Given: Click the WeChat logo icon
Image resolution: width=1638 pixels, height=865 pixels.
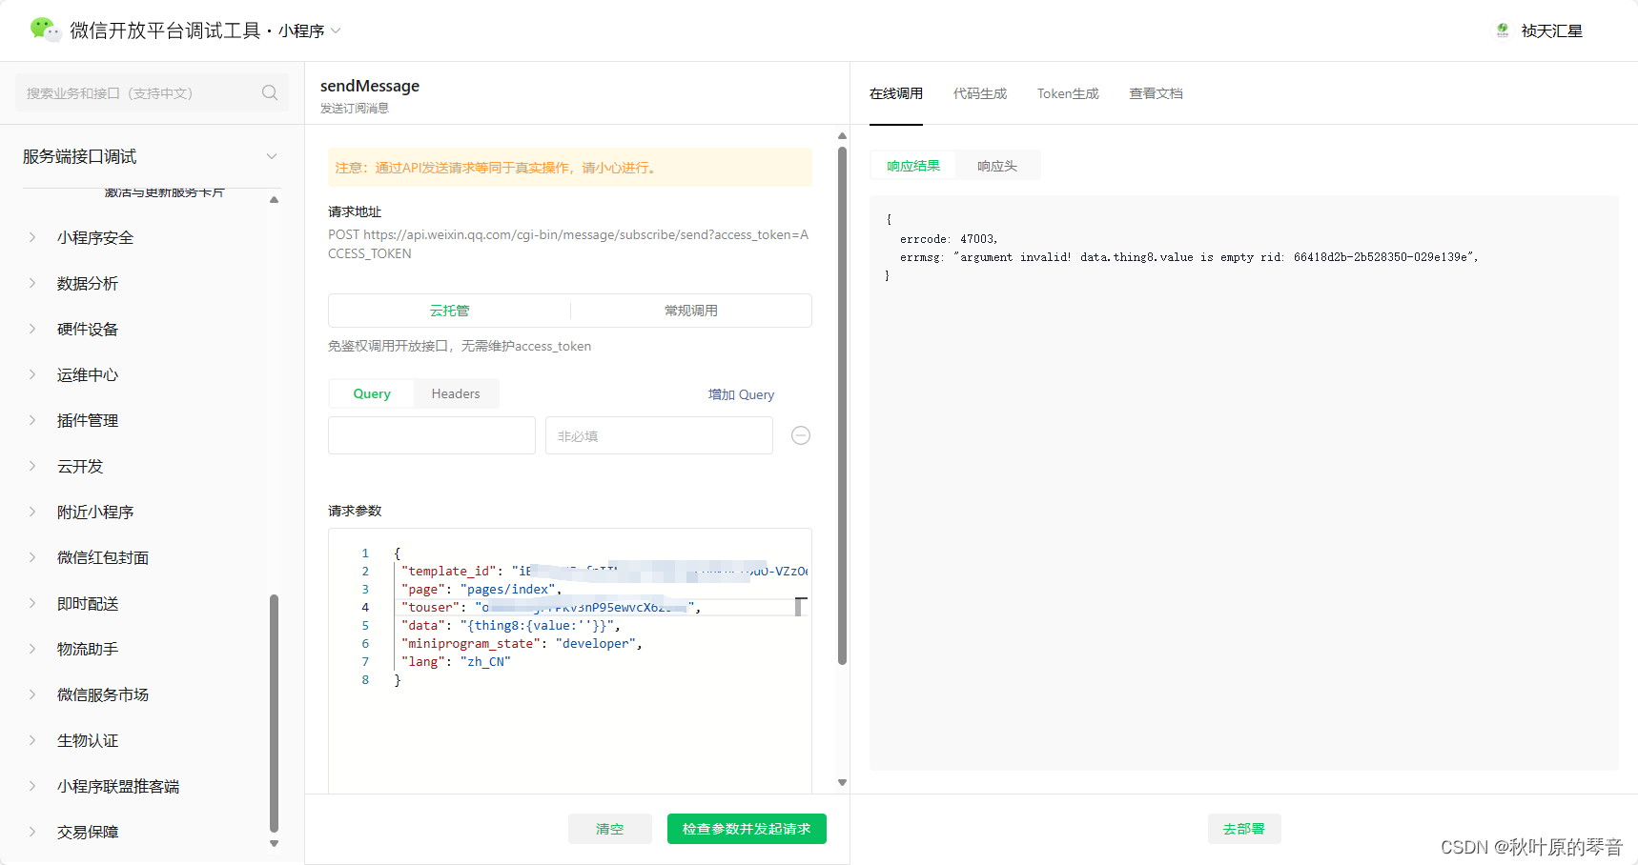Looking at the screenshot, I should point(45,30).
